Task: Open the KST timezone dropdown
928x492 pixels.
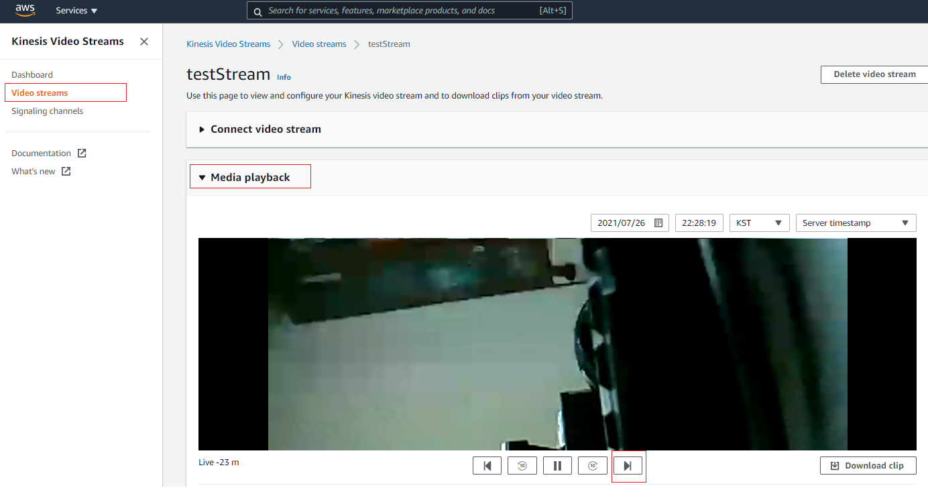Action: (759, 223)
